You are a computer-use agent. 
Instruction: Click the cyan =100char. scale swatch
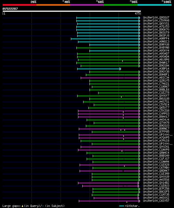click(x=122, y=206)
